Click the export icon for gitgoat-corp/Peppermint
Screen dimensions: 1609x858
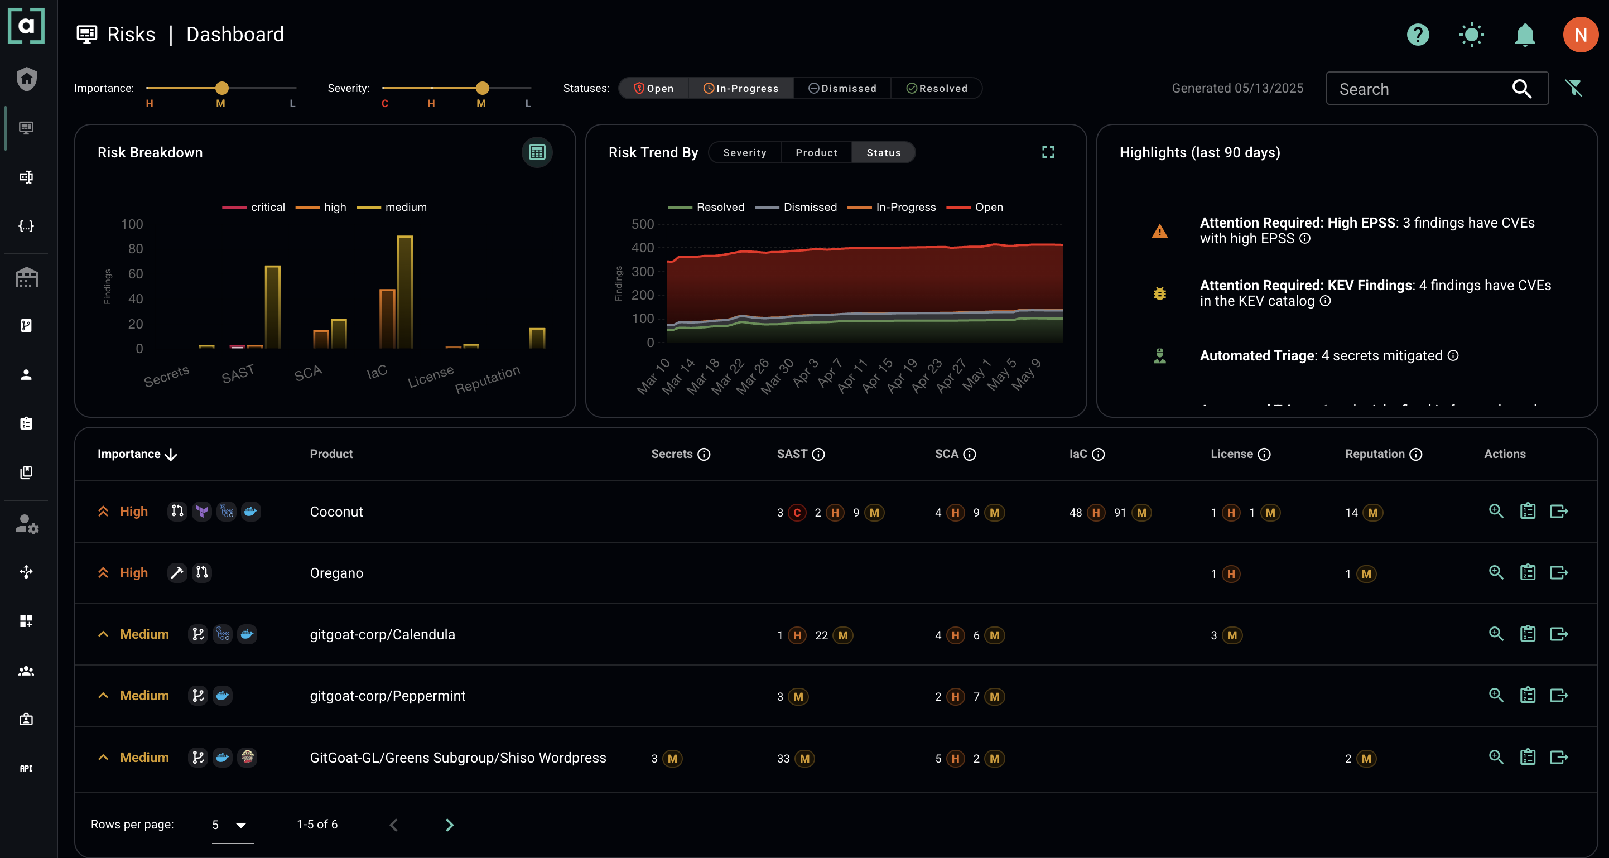point(1558,695)
